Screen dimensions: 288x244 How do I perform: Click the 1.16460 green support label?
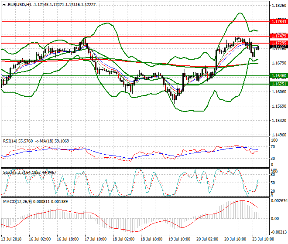pos(279,75)
